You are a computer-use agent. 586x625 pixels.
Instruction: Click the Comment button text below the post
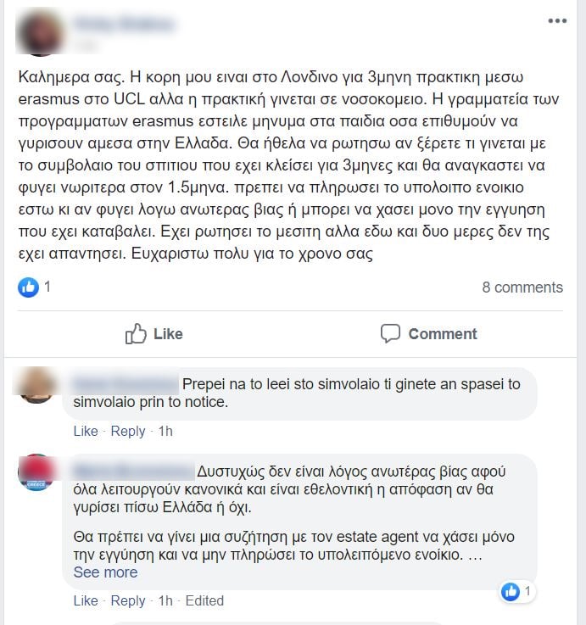pos(443,334)
